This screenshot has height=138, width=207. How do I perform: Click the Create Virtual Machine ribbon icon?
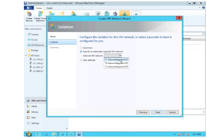pos(40,17)
